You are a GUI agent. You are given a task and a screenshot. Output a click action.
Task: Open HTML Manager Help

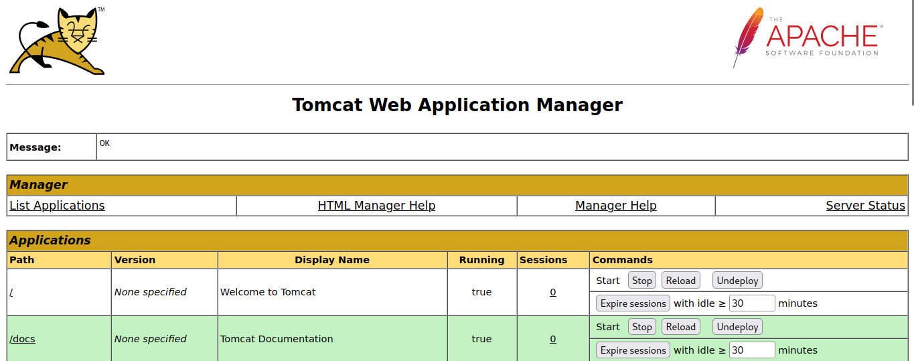coord(376,206)
